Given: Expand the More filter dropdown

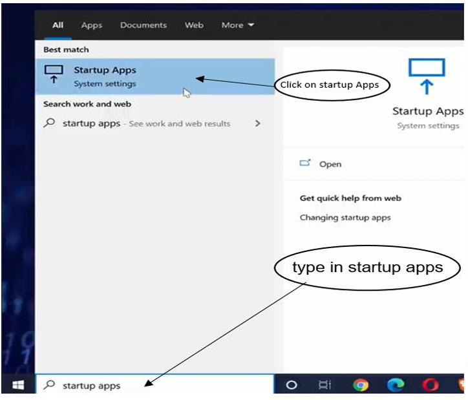Looking at the screenshot, I should tap(237, 25).
